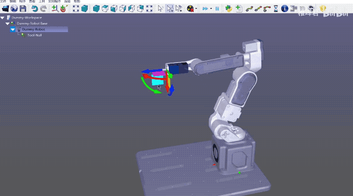Open the first menu in the menu bar

click(3, 1)
